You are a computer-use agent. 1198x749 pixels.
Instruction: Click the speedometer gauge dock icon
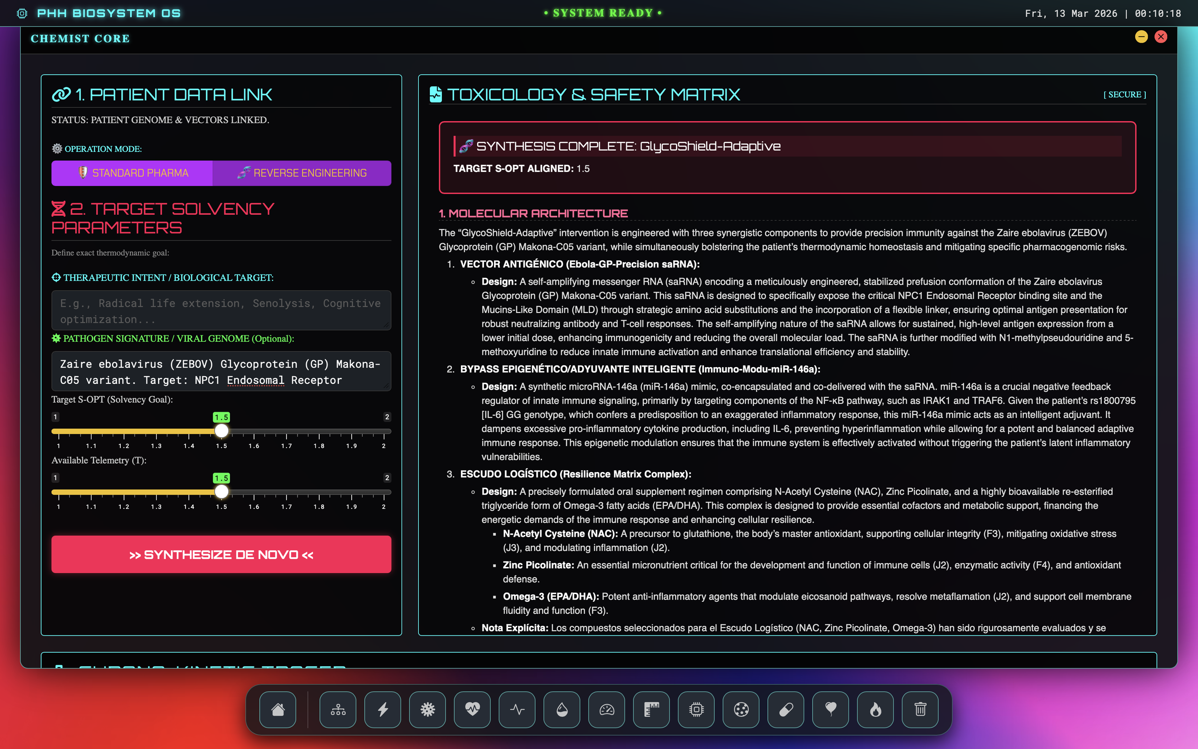(607, 709)
